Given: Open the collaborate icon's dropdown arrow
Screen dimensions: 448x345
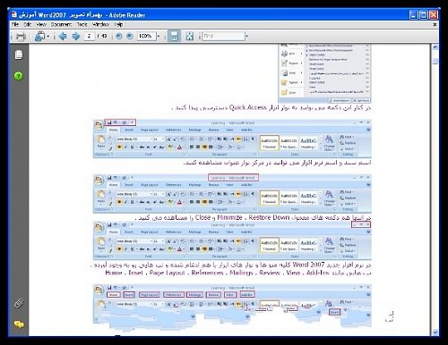Looking at the screenshot, I should 47,37.
